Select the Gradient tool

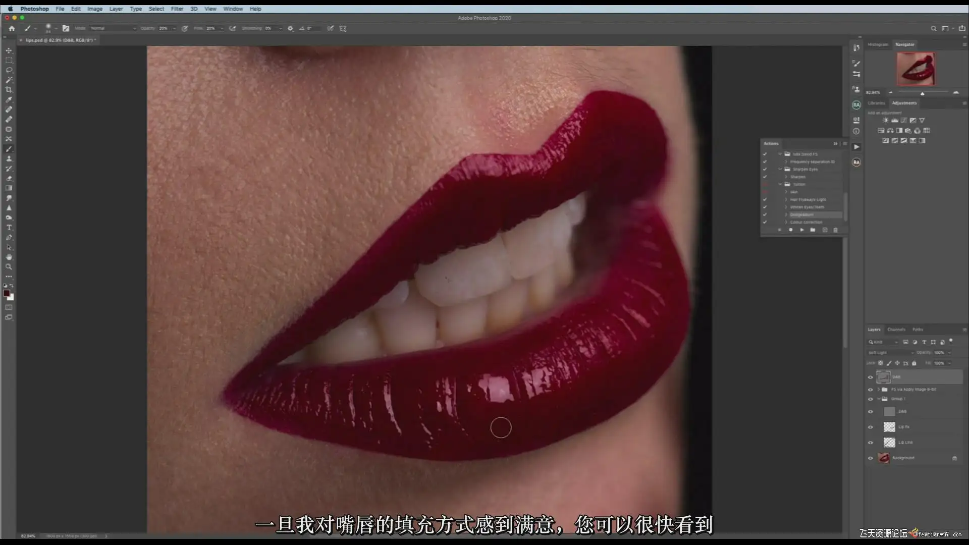pos(9,188)
